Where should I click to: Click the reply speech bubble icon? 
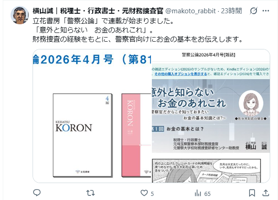coord(37,193)
